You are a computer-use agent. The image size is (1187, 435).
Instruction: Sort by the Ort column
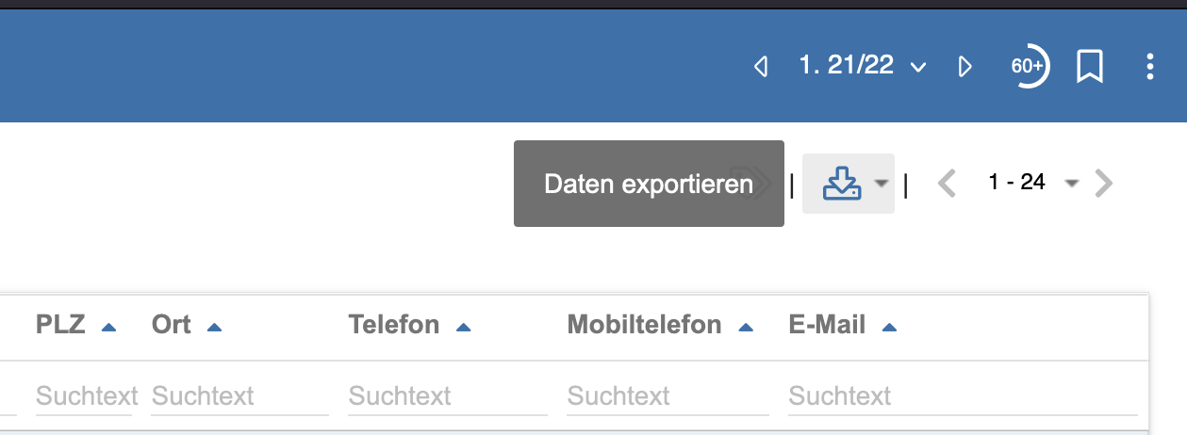click(172, 326)
